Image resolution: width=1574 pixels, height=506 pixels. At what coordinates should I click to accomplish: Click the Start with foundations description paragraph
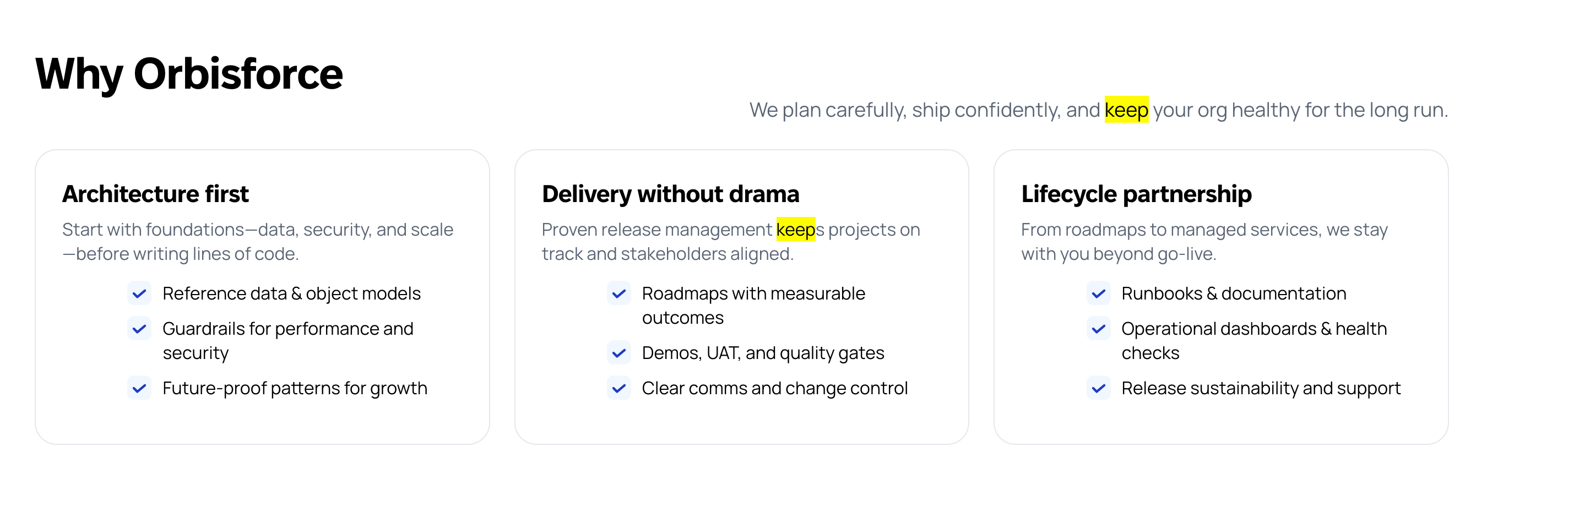257,242
